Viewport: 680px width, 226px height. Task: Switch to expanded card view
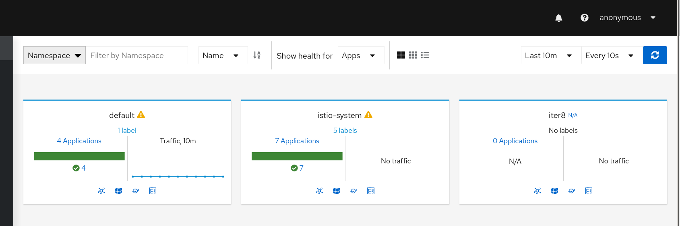coord(401,55)
